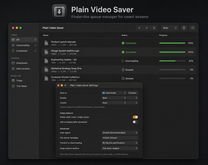Open the This Week smart list
Screen dimensions: 208x165
pos(24,86)
